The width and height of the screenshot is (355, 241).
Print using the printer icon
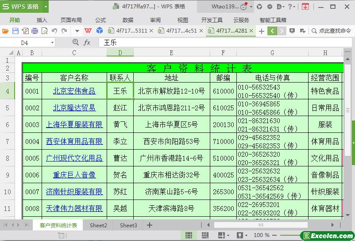click(x=35, y=31)
